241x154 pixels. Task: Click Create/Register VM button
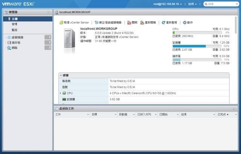tap(108, 23)
